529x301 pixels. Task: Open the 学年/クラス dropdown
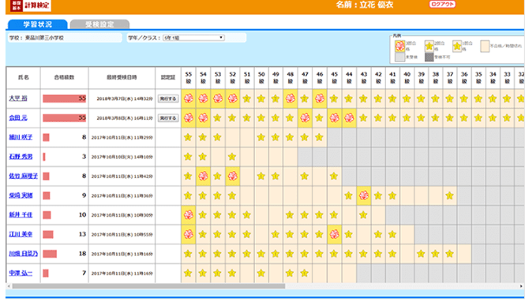pyautogui.click(x=193, y=38)
